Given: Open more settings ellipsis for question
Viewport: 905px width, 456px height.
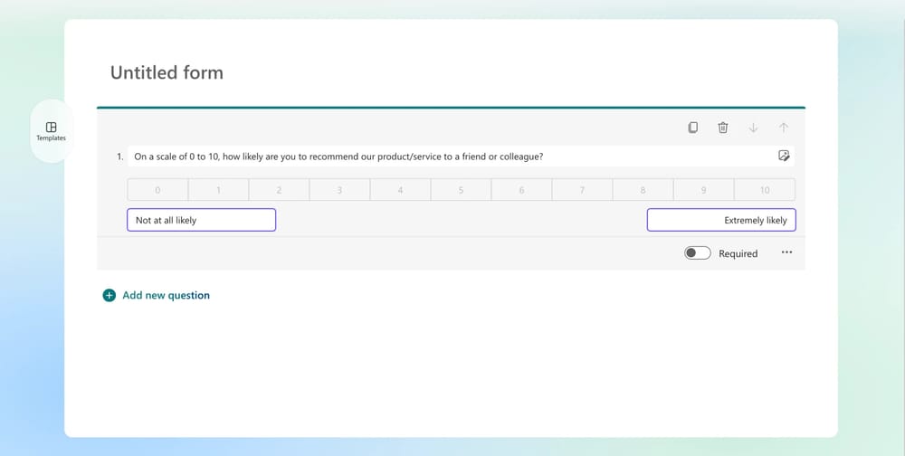Looking at the screenshot, I should click(786, 252).
